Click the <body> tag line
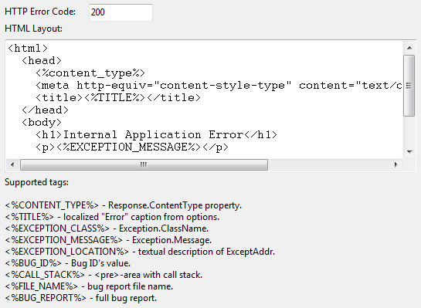The width and height of the screenshot is (421, 308). [42, 122]
